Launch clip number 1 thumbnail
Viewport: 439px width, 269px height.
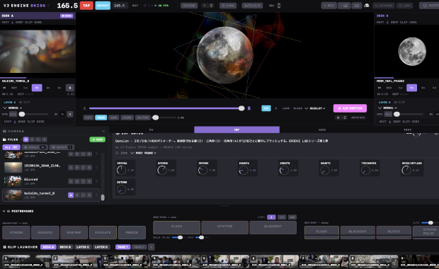(x=27, y=261)
